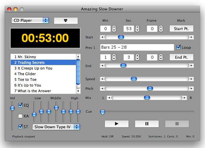Pause playback with the Pause button
Viewport: 205px width, 148px height.
(147, 124)
